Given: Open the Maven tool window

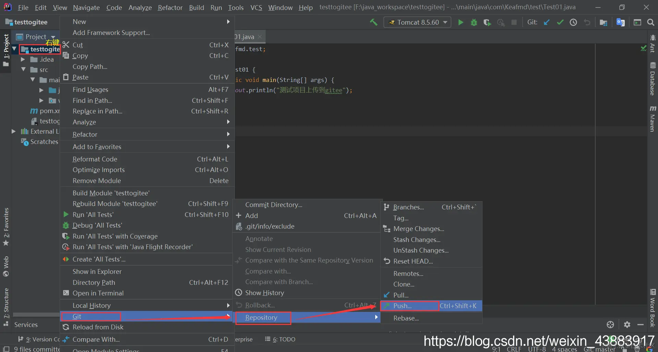Looking at the screenshot, I should pyautogui.click(x=653, y=119).
